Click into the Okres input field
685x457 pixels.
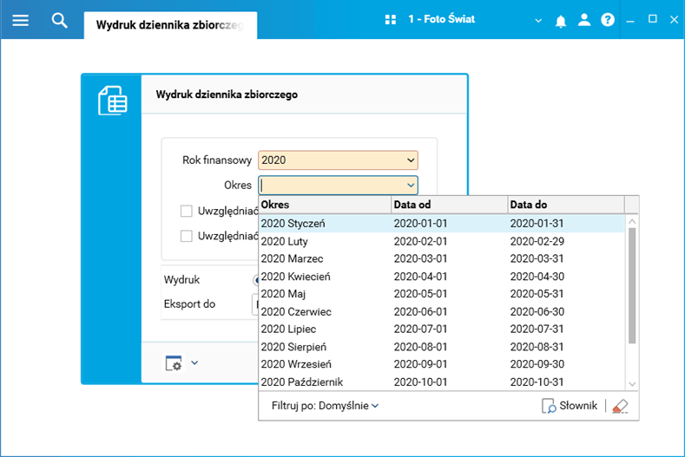click(332, 185)
